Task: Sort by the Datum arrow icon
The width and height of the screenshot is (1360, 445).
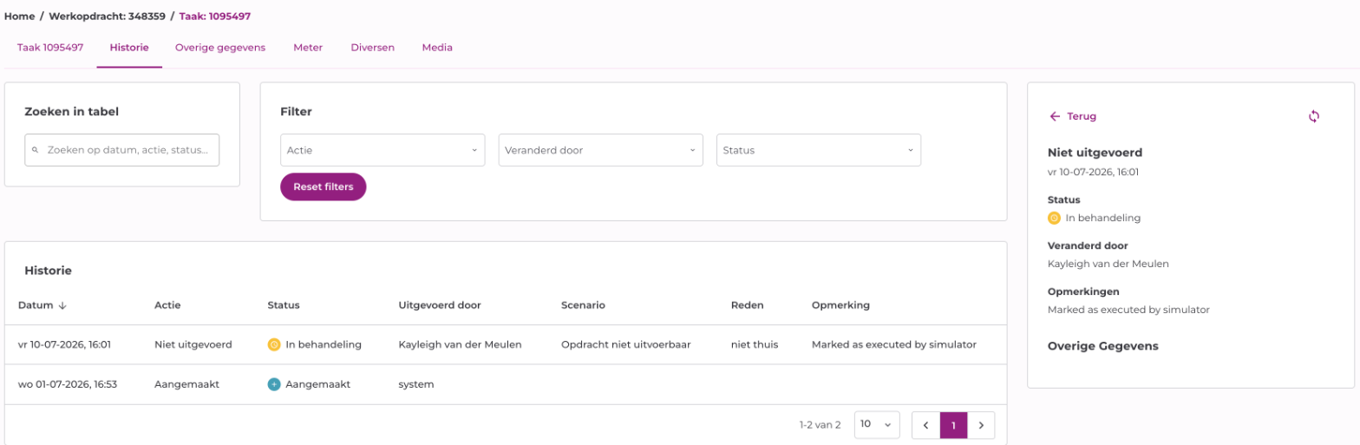Action: tap(62, 305)
